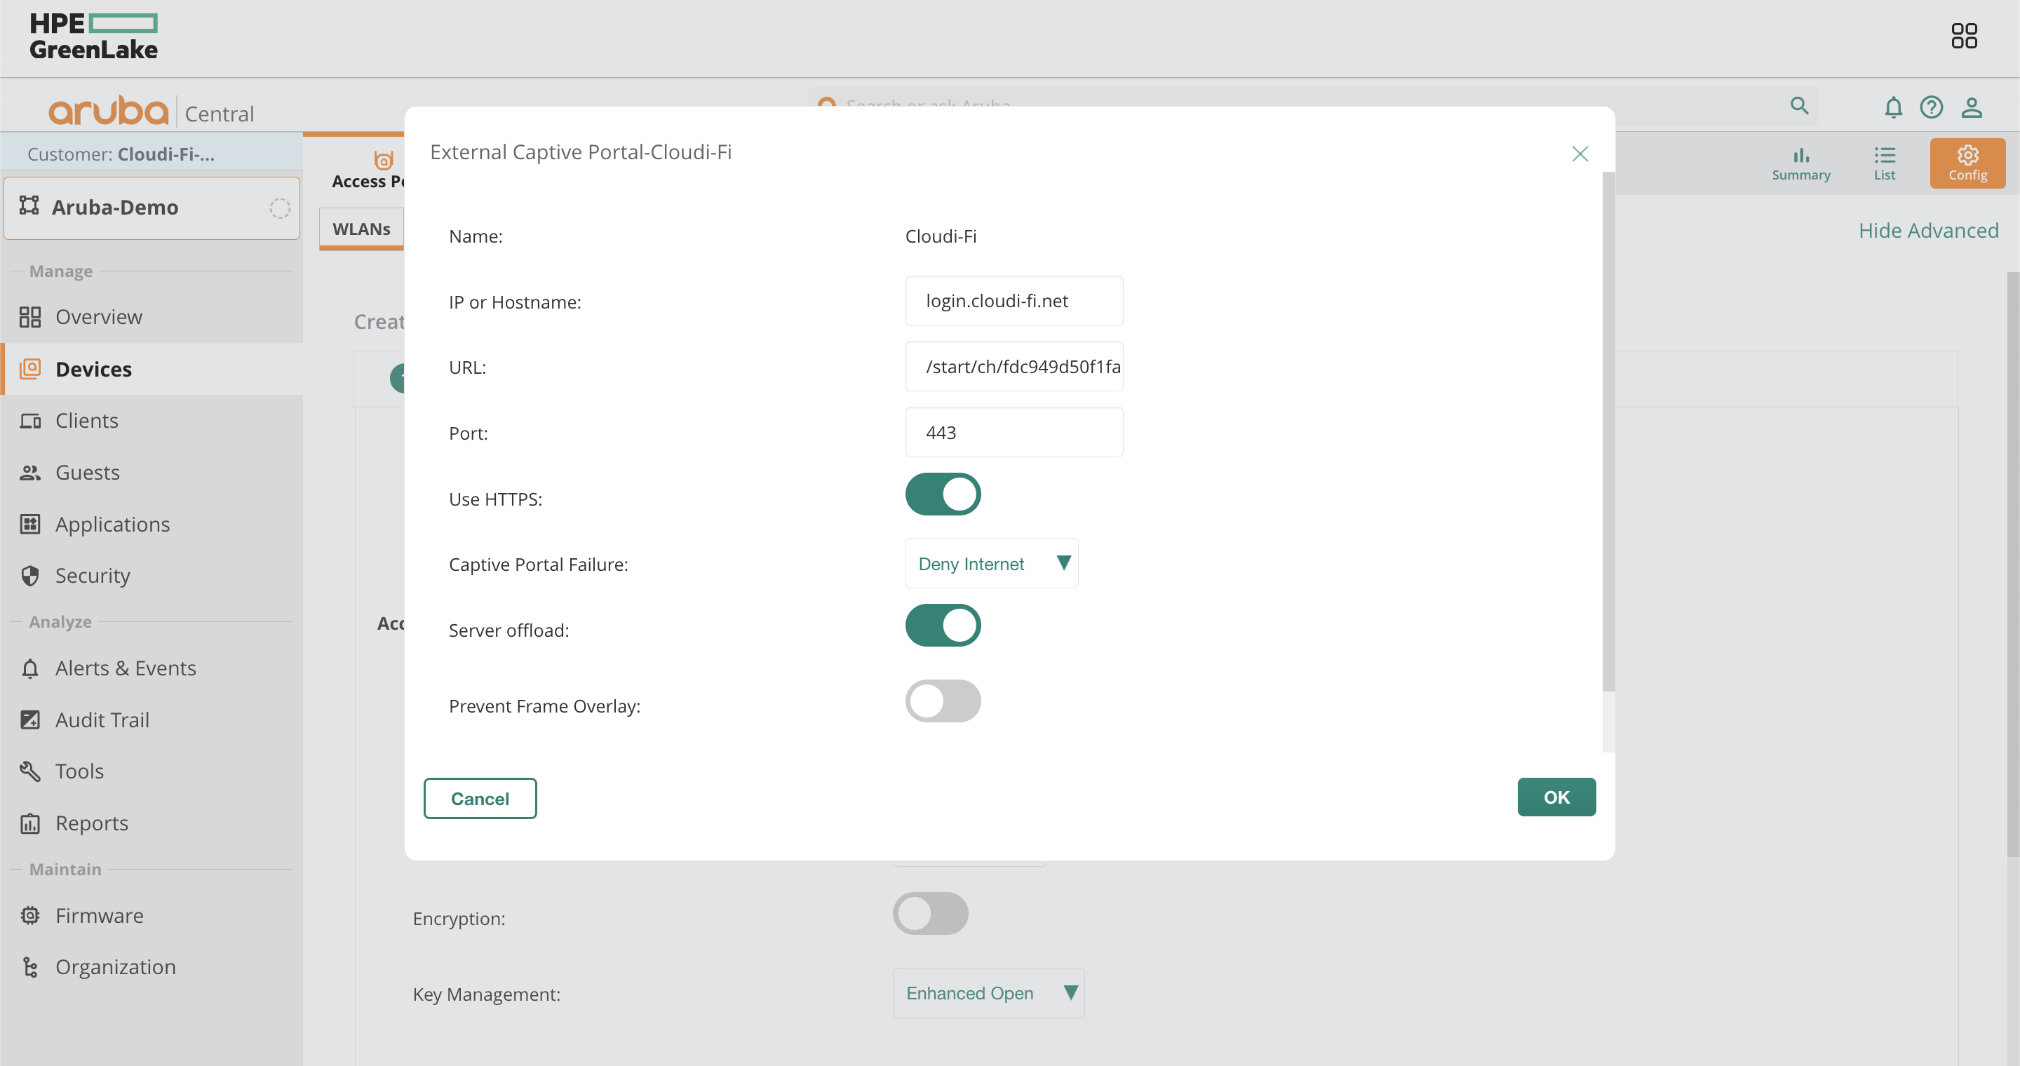Expand the Aruba-Demo group selector
The width and height of the screenshot is (2020, 1066).
151,207
